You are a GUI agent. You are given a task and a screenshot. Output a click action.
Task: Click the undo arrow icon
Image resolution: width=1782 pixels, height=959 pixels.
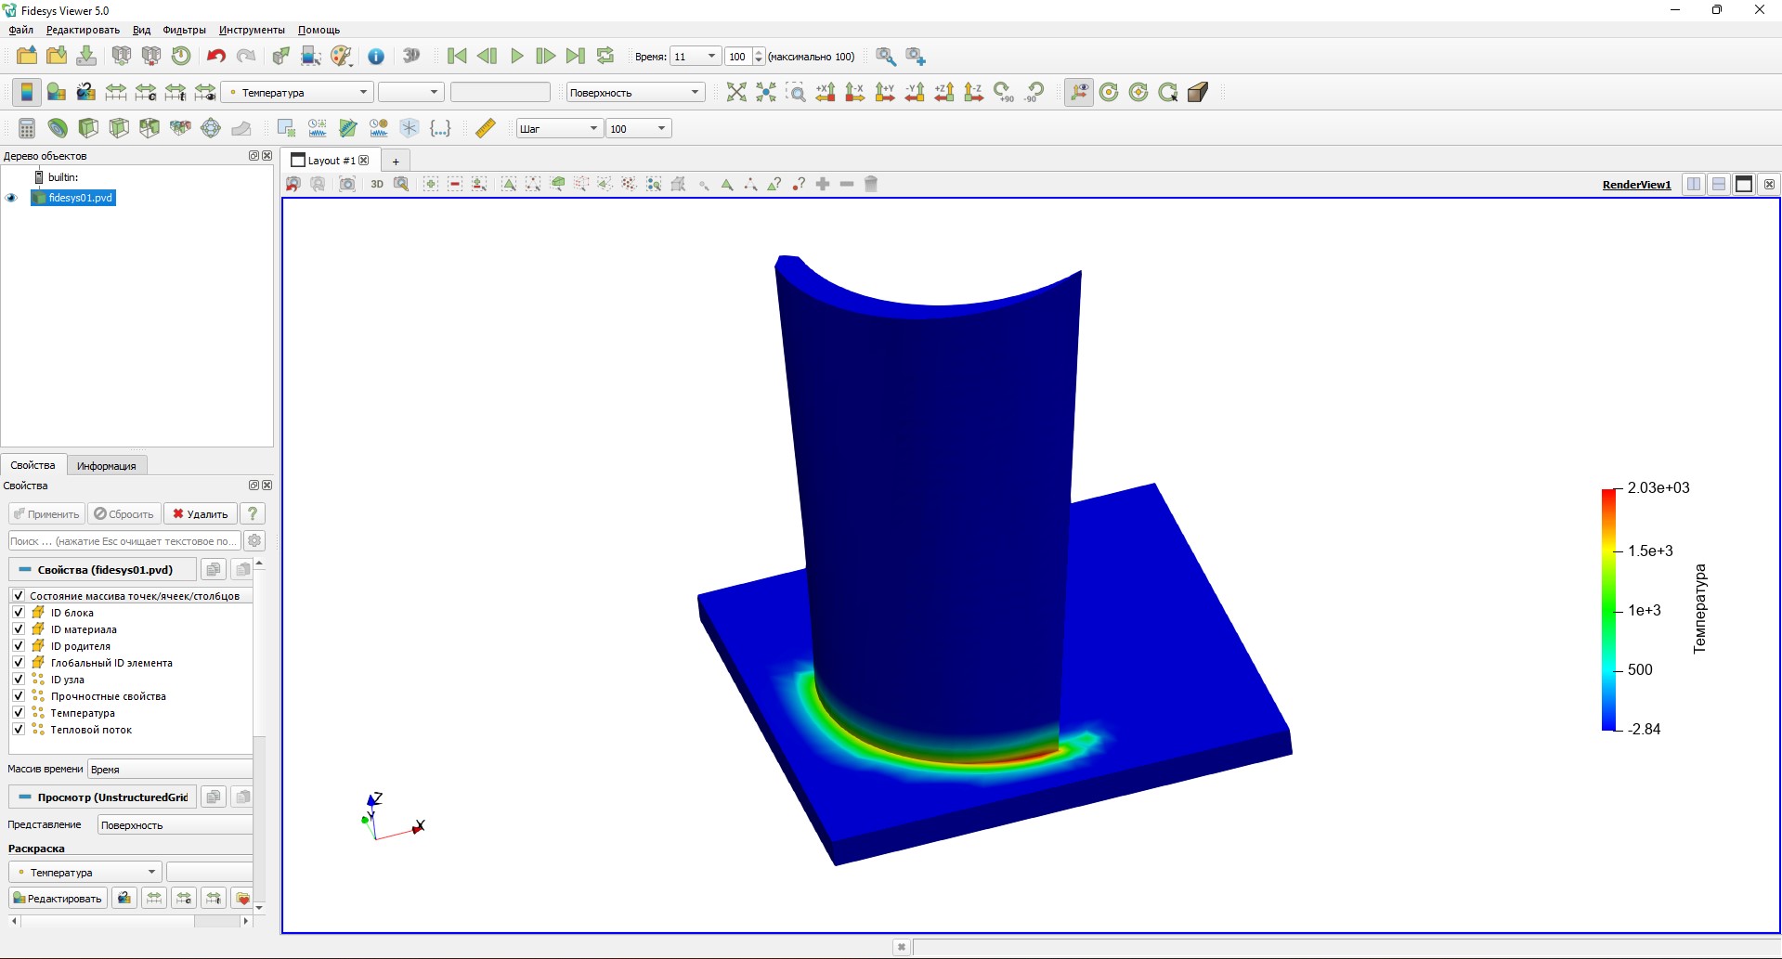[x=215, y=56]
